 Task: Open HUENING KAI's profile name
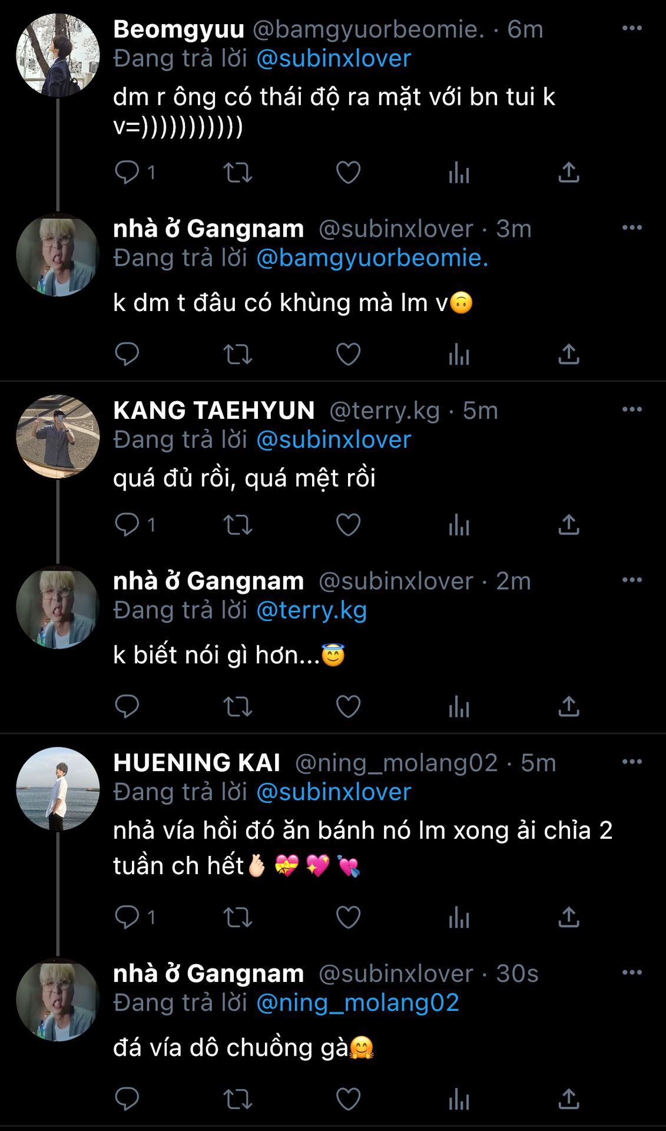point(197,763)
